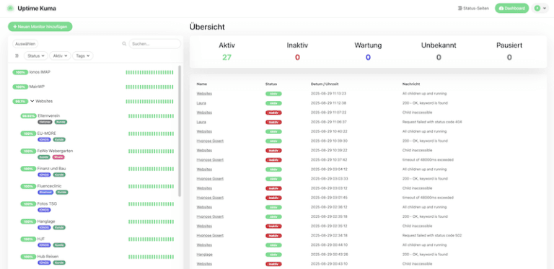Click the IONOS tag under EU-MORE
This screenshot has height=269, width=554.
click(x=44, y=140)
